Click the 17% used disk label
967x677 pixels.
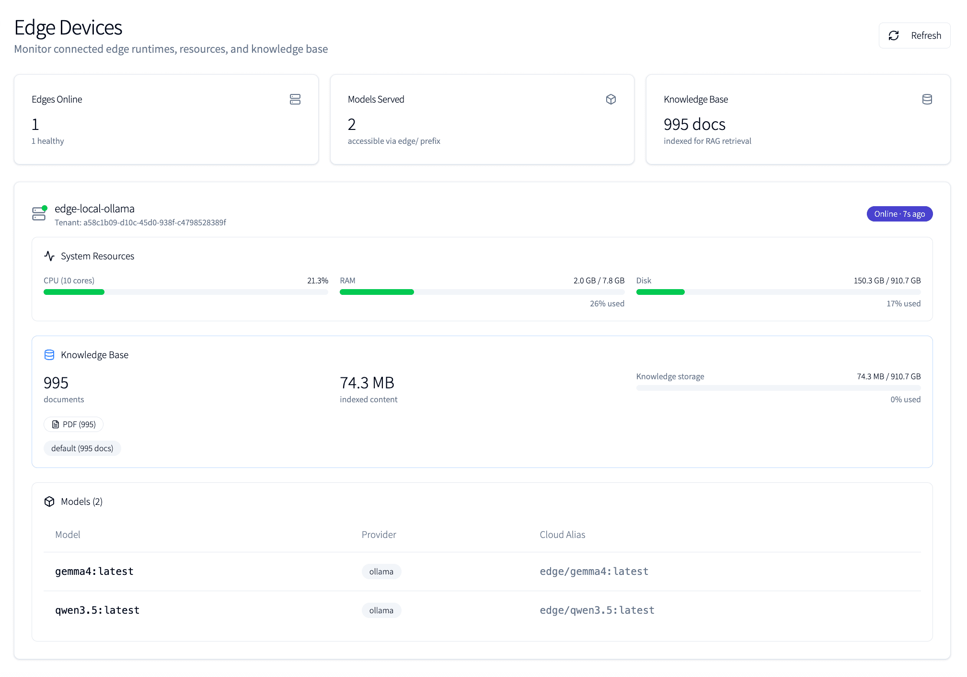point(903,303)
